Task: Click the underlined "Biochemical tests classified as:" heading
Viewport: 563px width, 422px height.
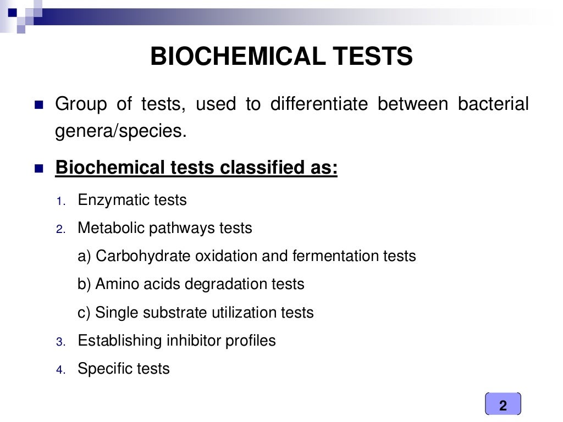Action: (x=196, y=168)
